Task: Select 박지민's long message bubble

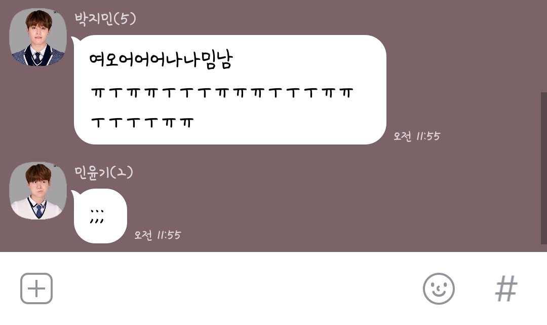Action: [x=230, y=89]
